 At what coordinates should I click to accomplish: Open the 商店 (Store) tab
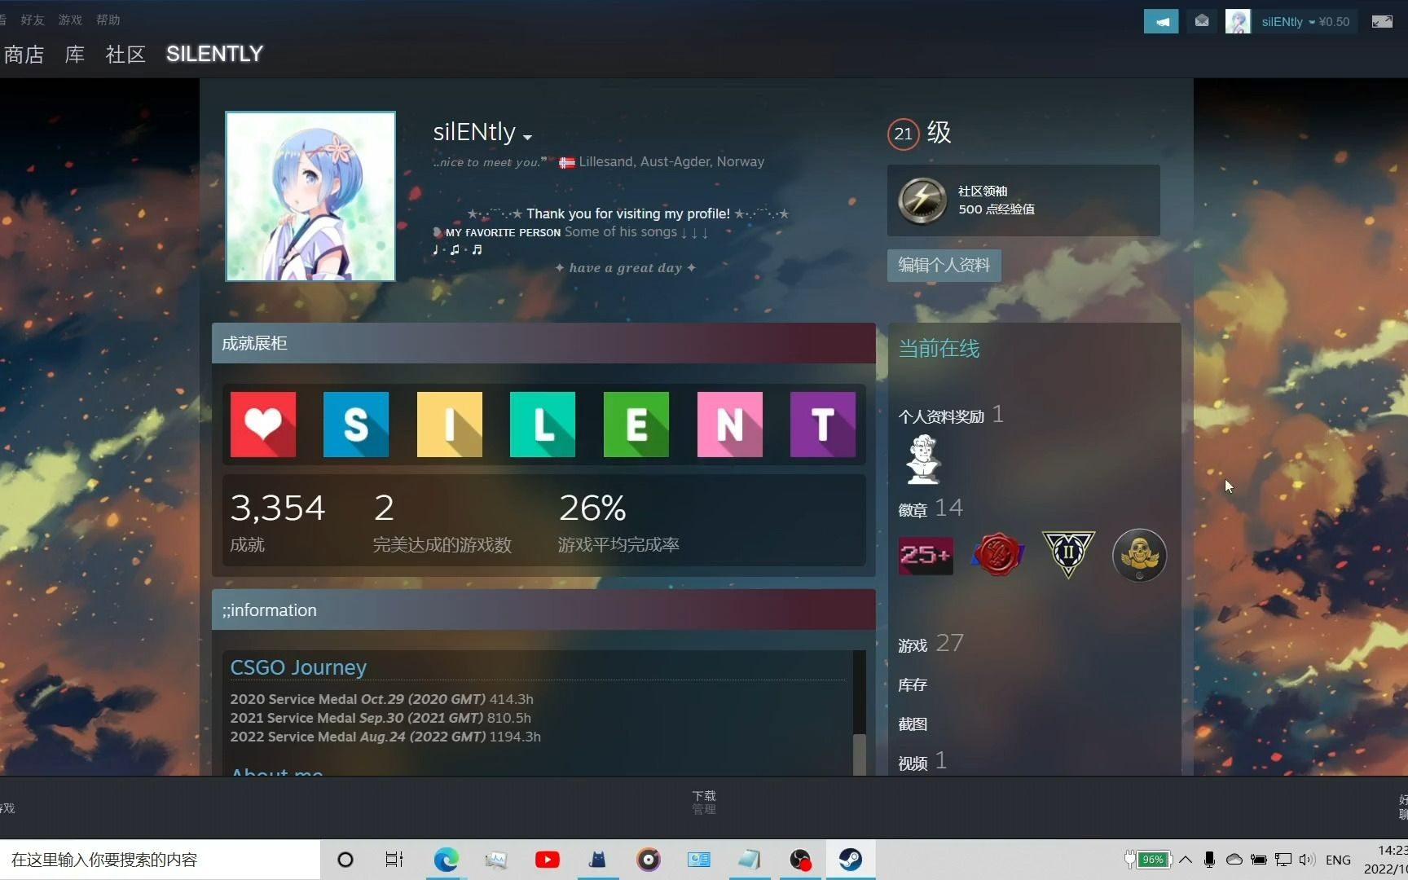point(24,54)
